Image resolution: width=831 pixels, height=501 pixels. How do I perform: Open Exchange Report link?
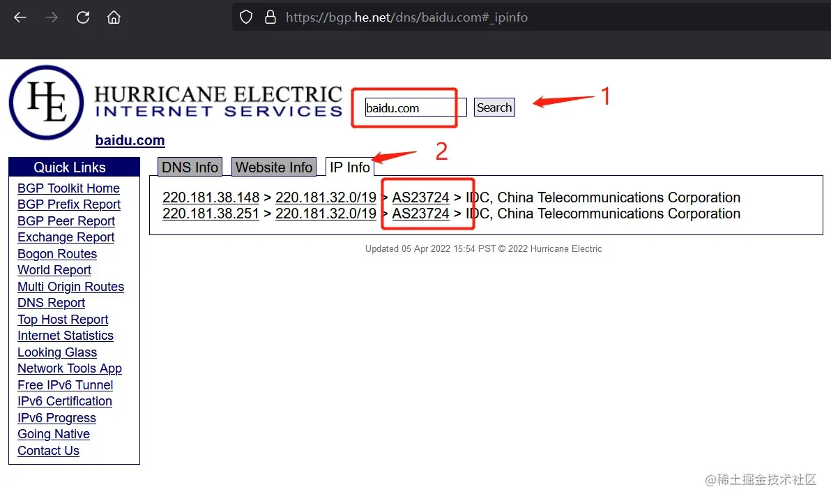tap(66, 237)
